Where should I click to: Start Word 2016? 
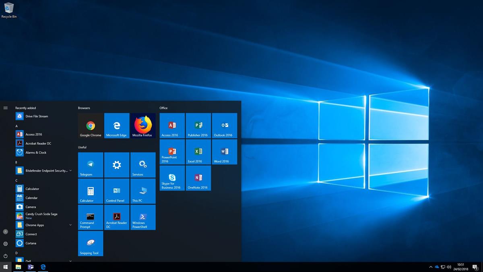click(x=224, y=152)
